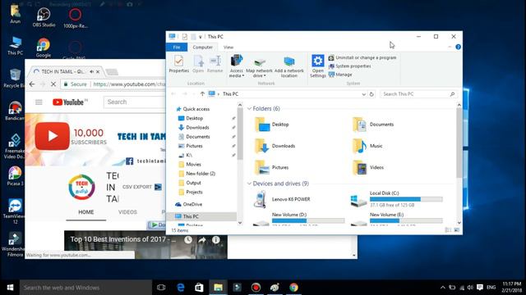The image size is (526, 295).
Task: Click Uninstall or change a program
Action: pyautogui.click(x=362, y=57)
